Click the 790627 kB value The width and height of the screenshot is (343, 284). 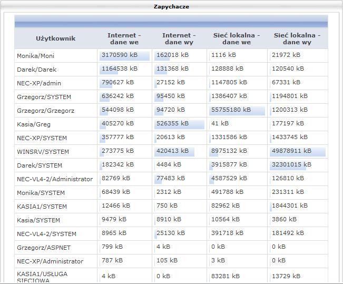[117, 83]
